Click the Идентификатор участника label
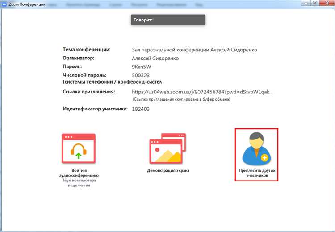 [95, 109]
